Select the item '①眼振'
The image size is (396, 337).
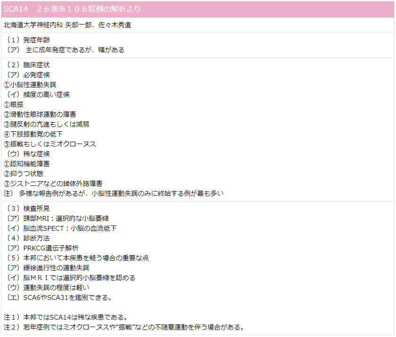13,104
